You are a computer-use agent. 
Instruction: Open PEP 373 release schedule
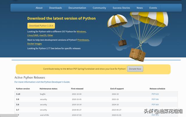[155, 115]
